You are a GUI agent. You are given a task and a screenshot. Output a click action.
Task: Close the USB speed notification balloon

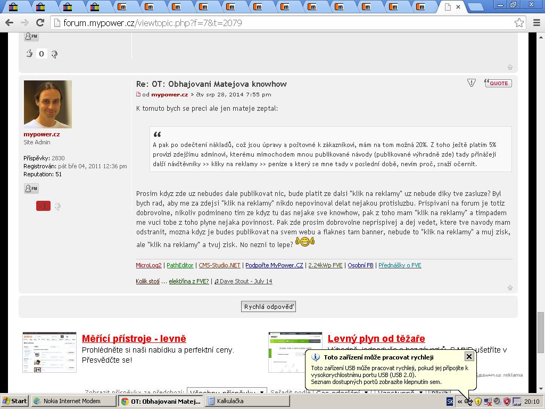click(x=469, y=356)
